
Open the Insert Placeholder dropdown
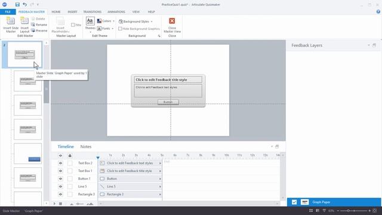pyautogui.click(x=60, y=25)
